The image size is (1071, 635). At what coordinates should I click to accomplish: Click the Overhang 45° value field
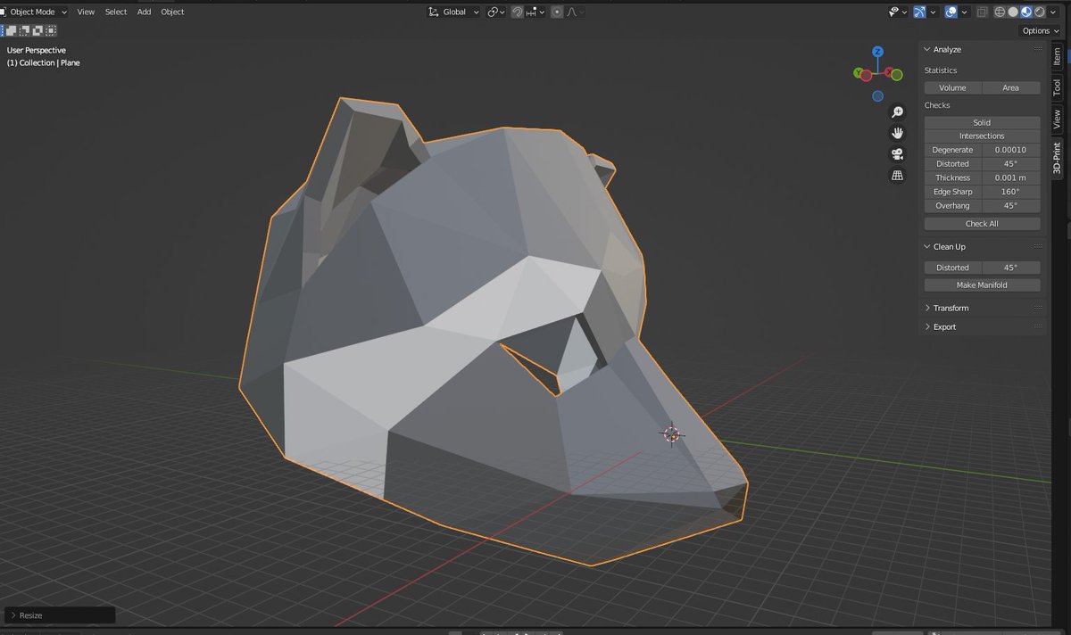point(1011,206)
